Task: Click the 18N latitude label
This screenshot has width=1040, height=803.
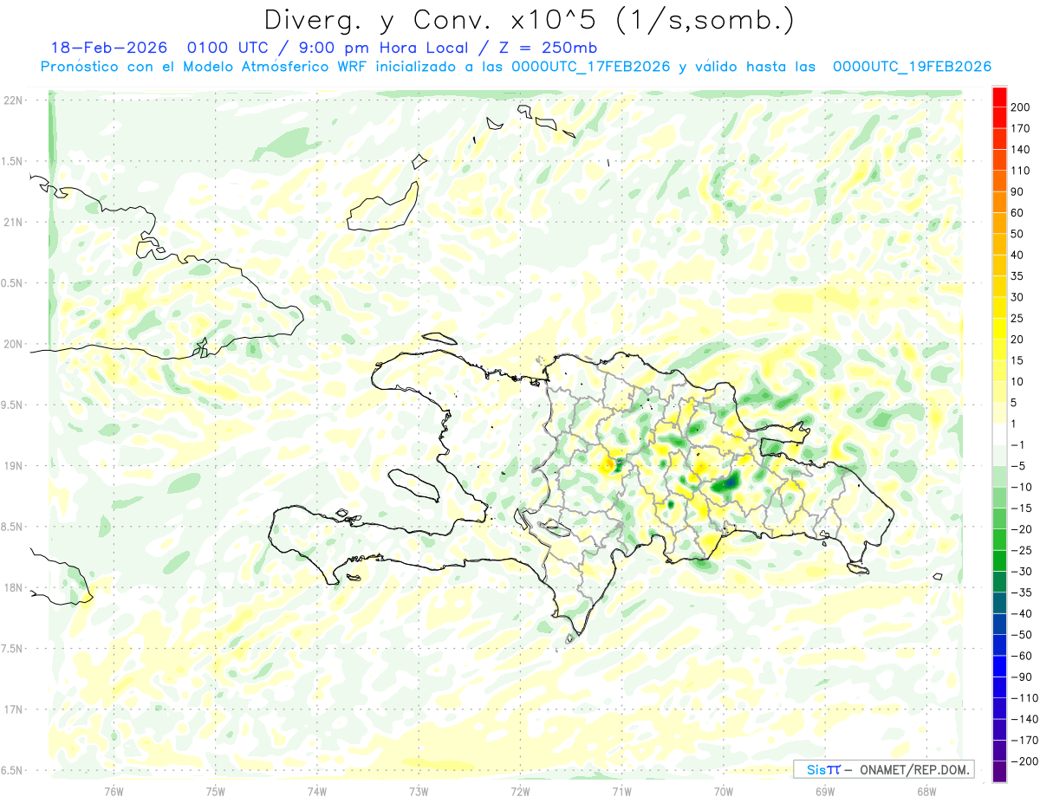Action: click(13, 587)
